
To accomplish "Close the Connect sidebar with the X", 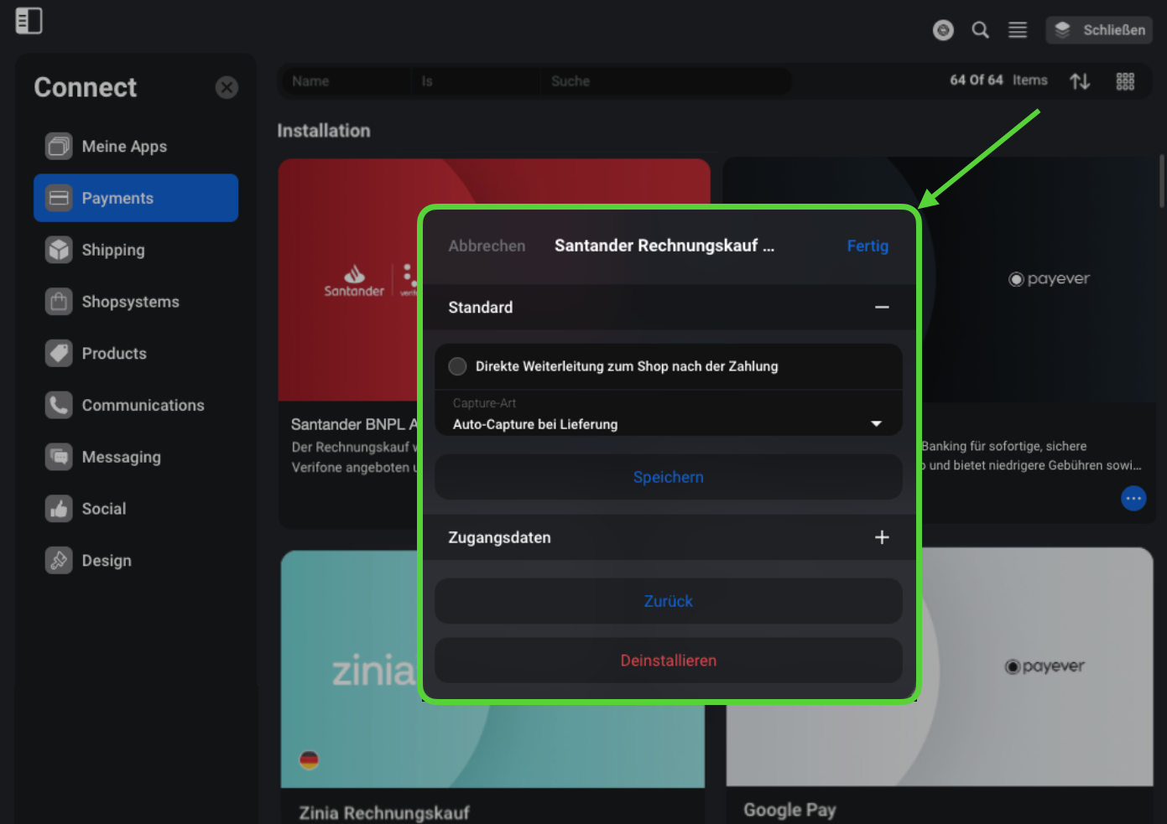I will (227, 87).
